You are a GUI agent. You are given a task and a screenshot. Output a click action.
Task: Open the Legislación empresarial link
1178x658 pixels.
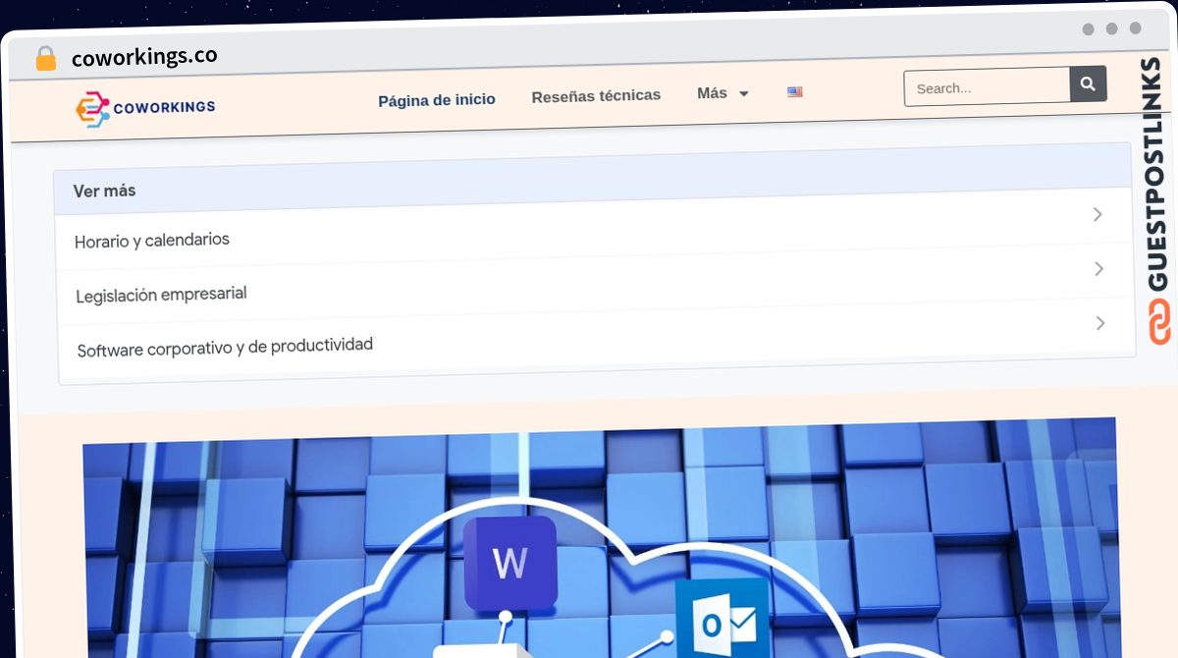coord(161,294)
